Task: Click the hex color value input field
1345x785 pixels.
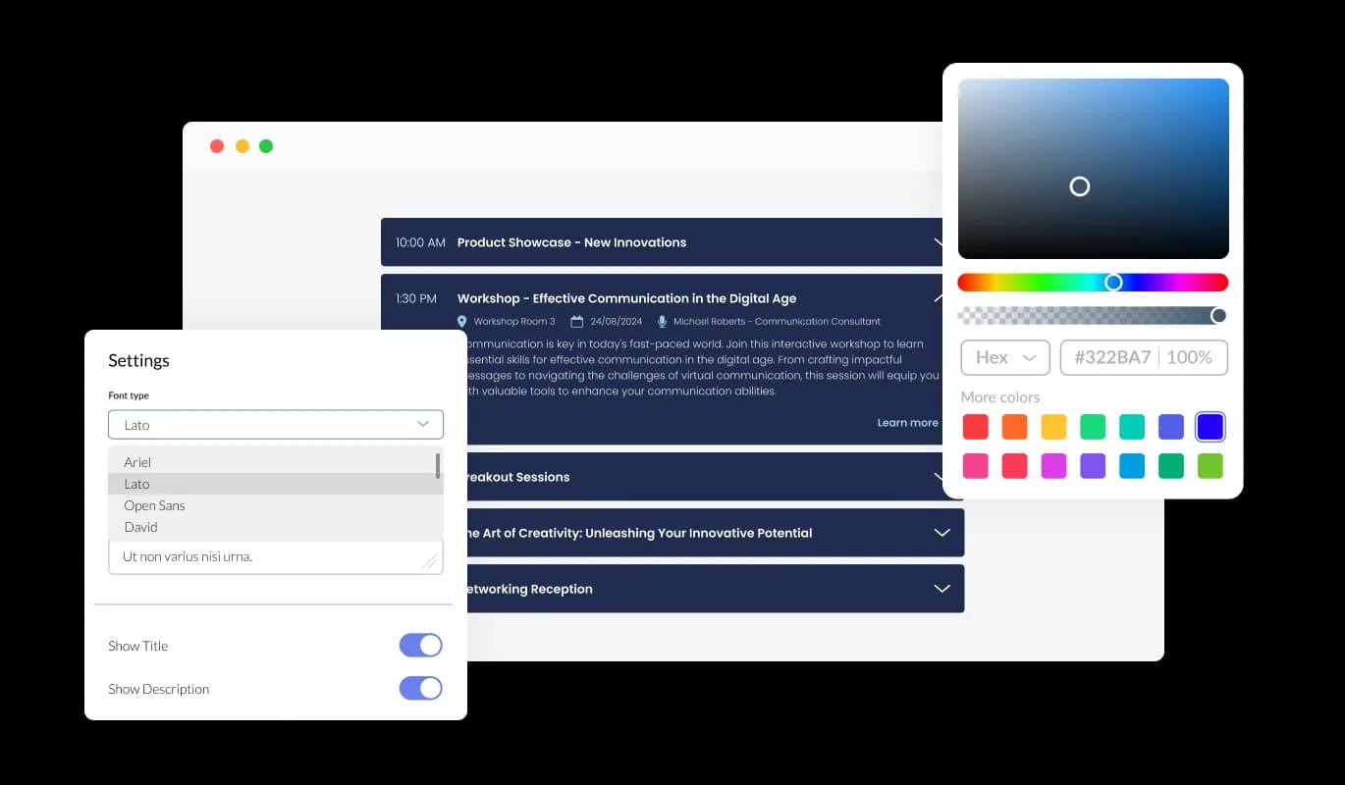Action: pos(1112,358)
